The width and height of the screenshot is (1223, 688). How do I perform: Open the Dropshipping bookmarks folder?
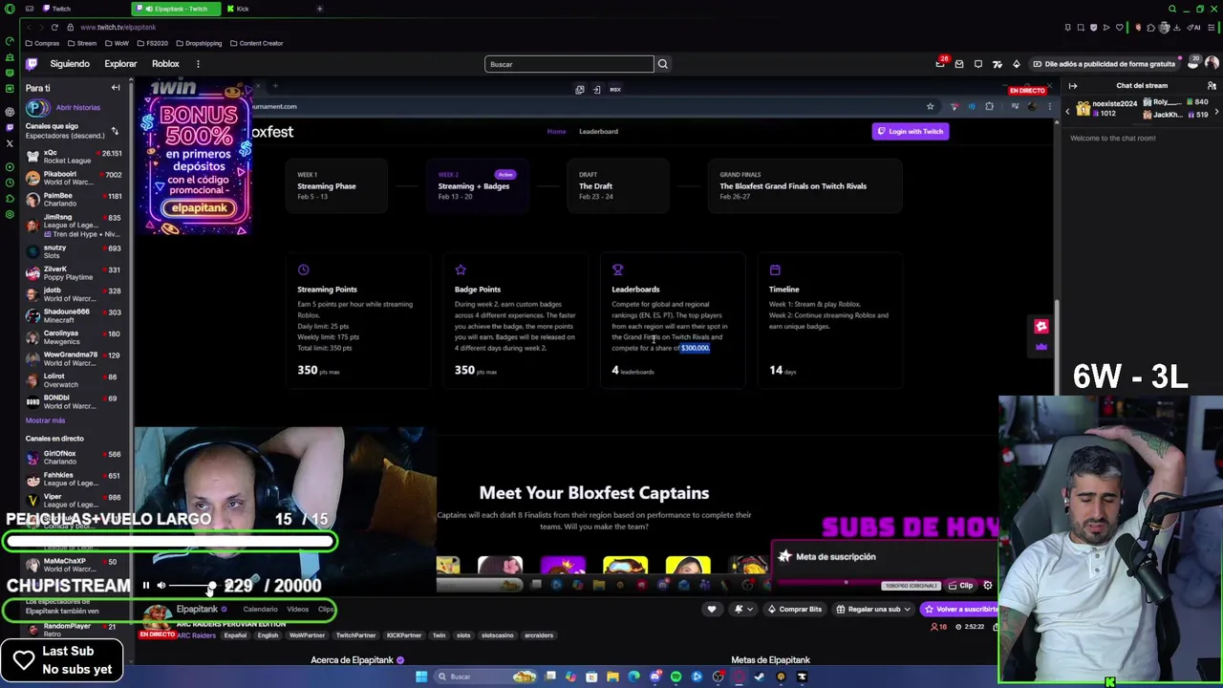198,43
